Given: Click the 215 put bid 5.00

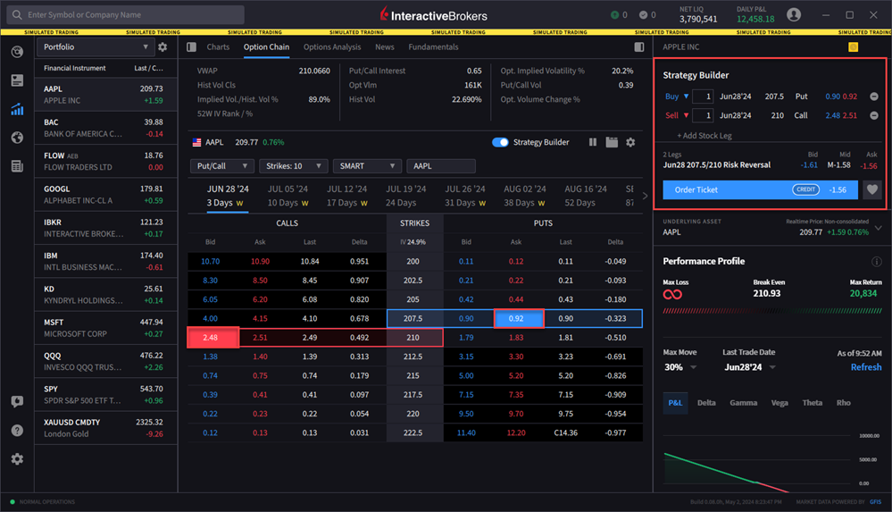Looking at the screenshot, I should click(x=466, y=376).
